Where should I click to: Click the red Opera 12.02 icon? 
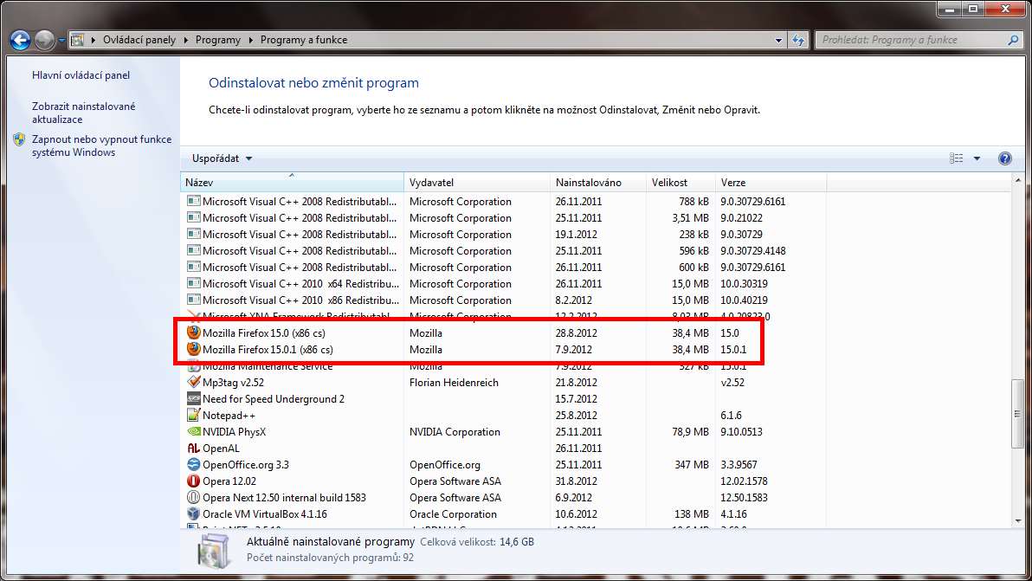[x=194, y=481]
